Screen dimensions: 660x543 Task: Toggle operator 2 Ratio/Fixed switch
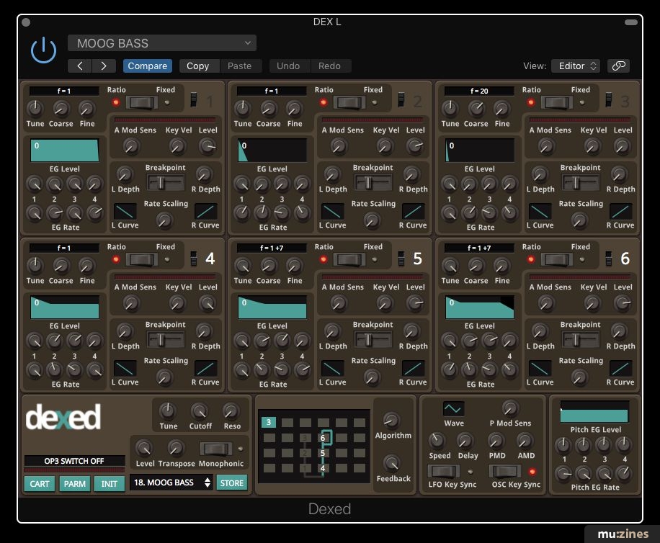pyautogui.click(x=349, y=102)
